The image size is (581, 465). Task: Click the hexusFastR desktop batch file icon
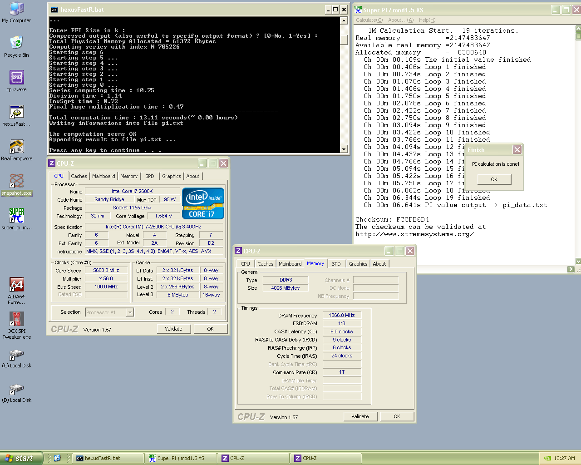point(17,112)
